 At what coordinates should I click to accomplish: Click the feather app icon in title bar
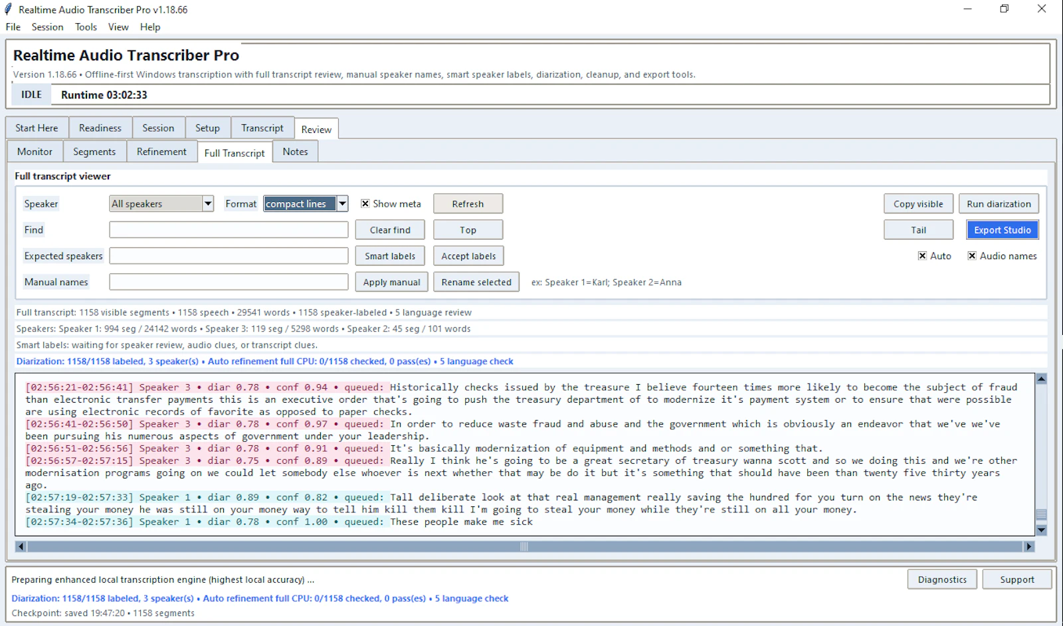pos(8,9)
